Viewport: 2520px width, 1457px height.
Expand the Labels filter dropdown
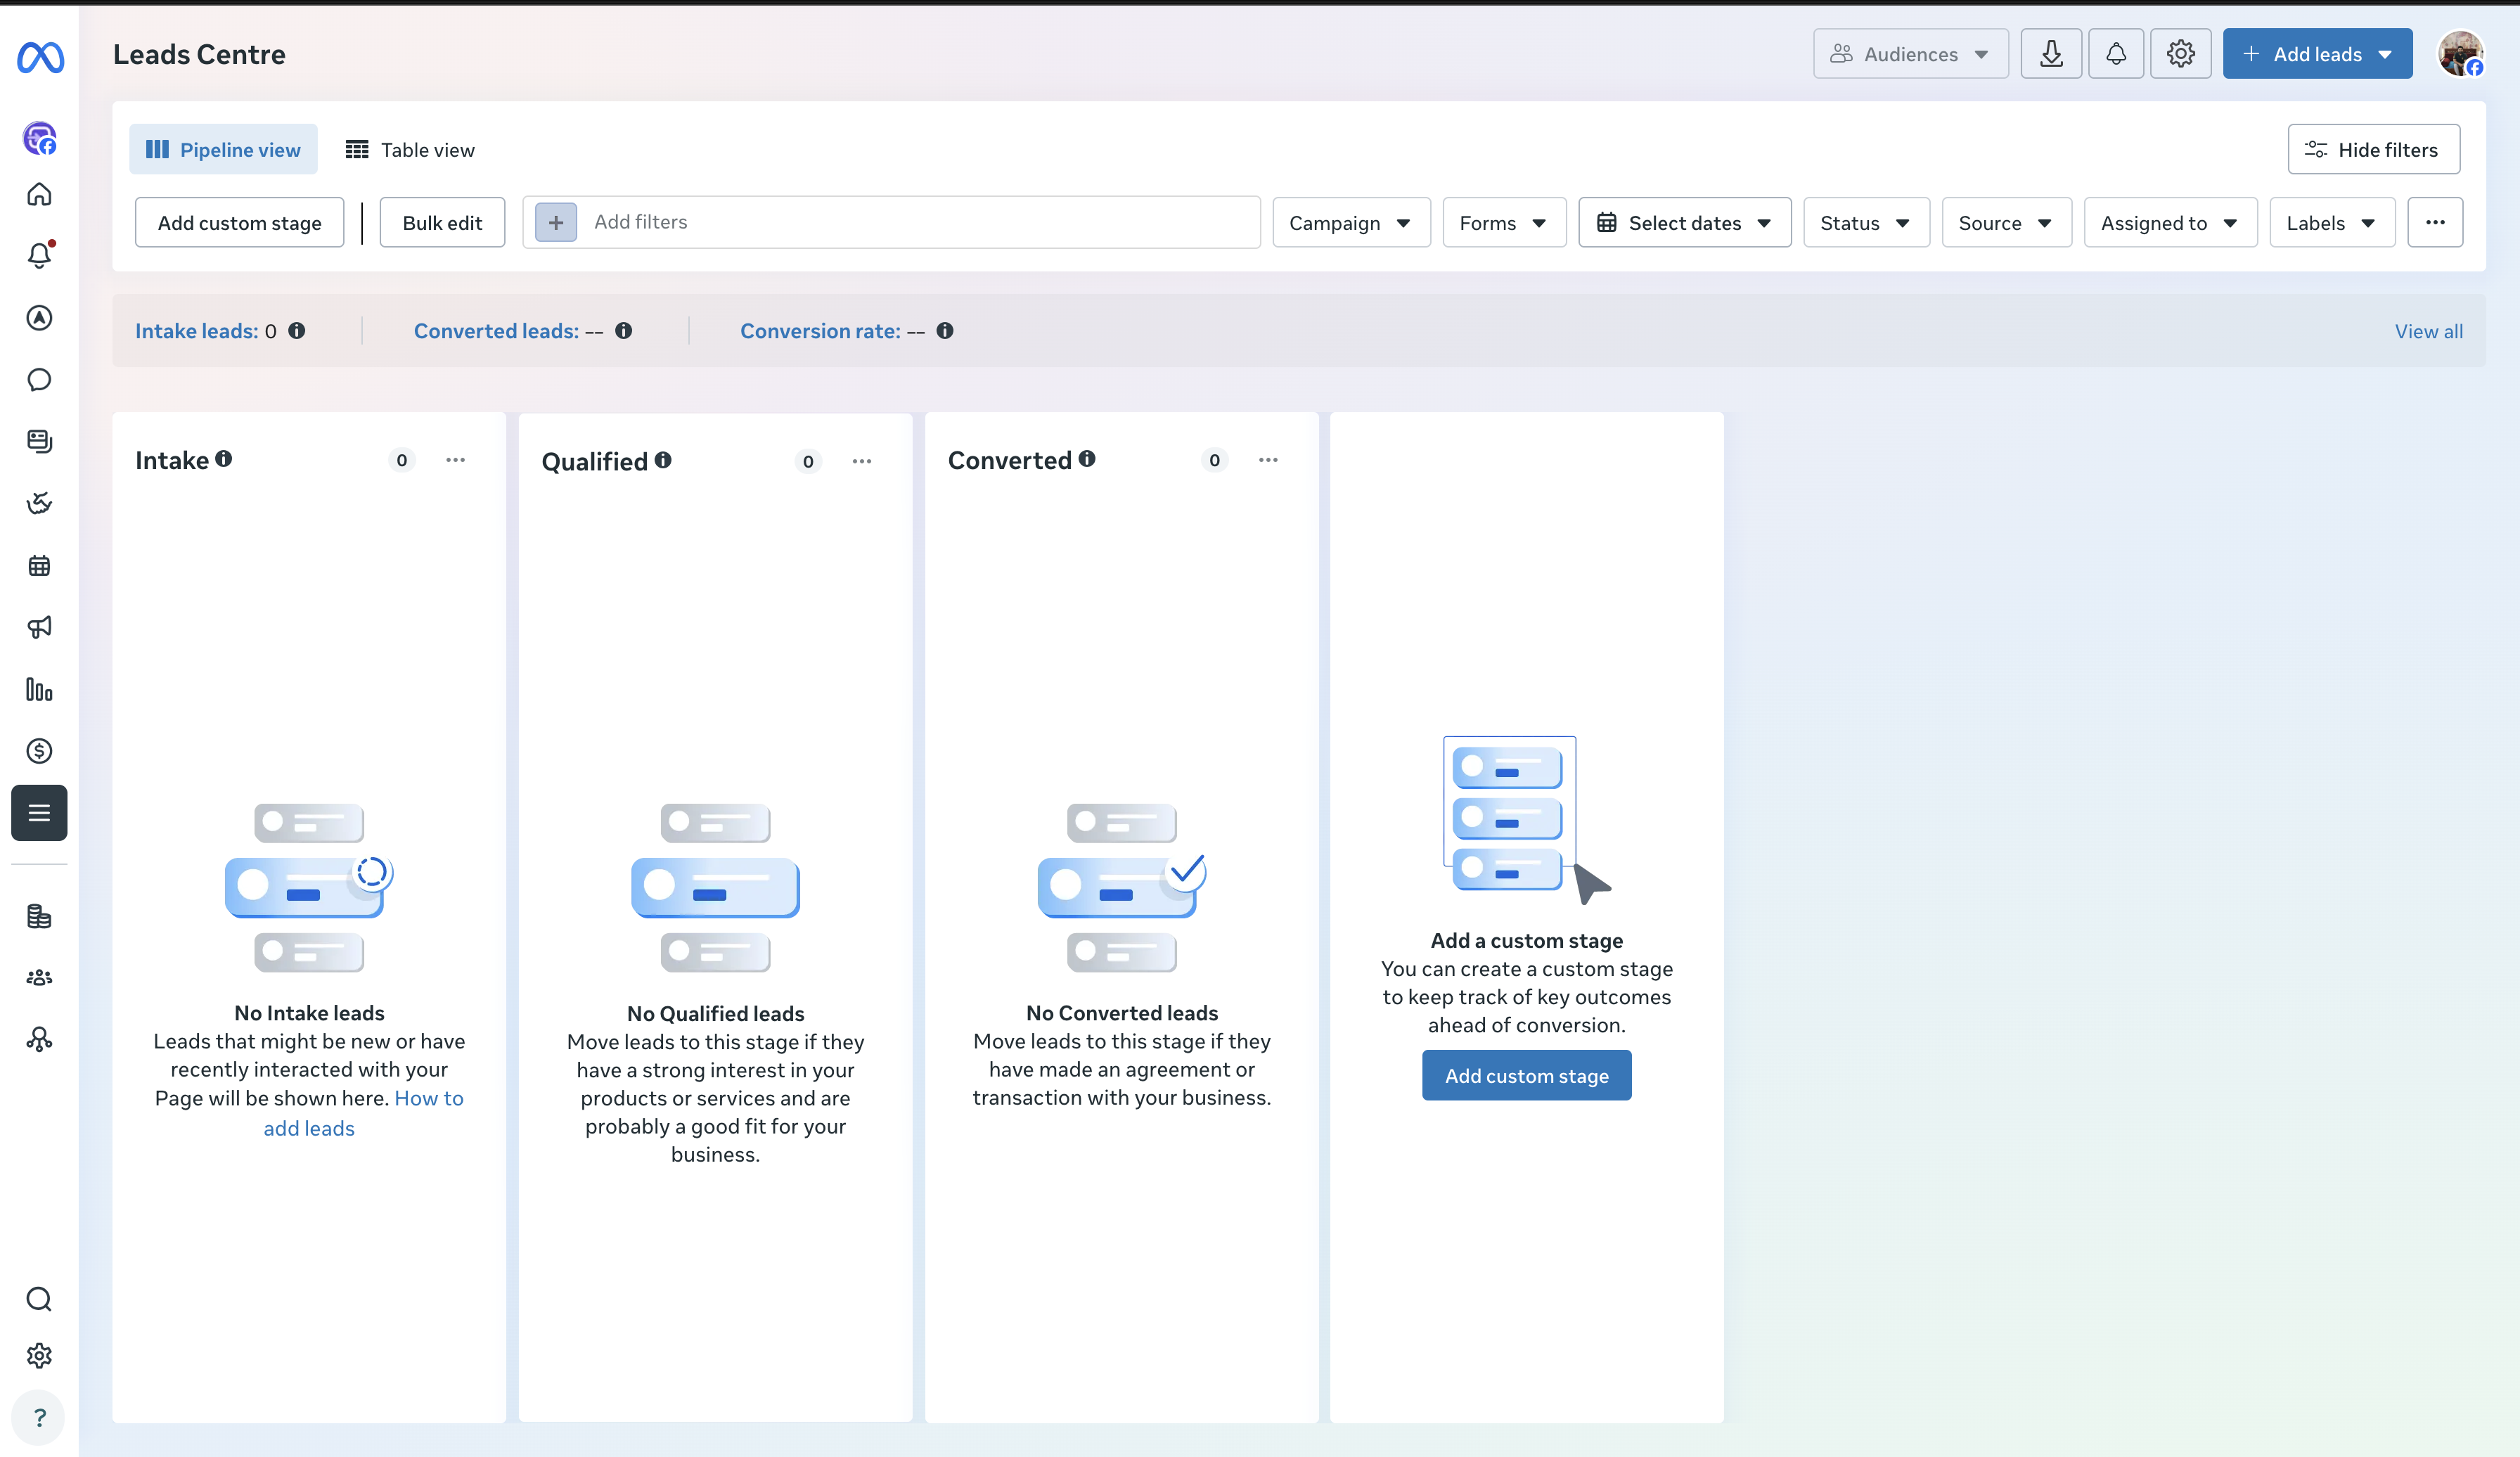[x=2332, y=222]
